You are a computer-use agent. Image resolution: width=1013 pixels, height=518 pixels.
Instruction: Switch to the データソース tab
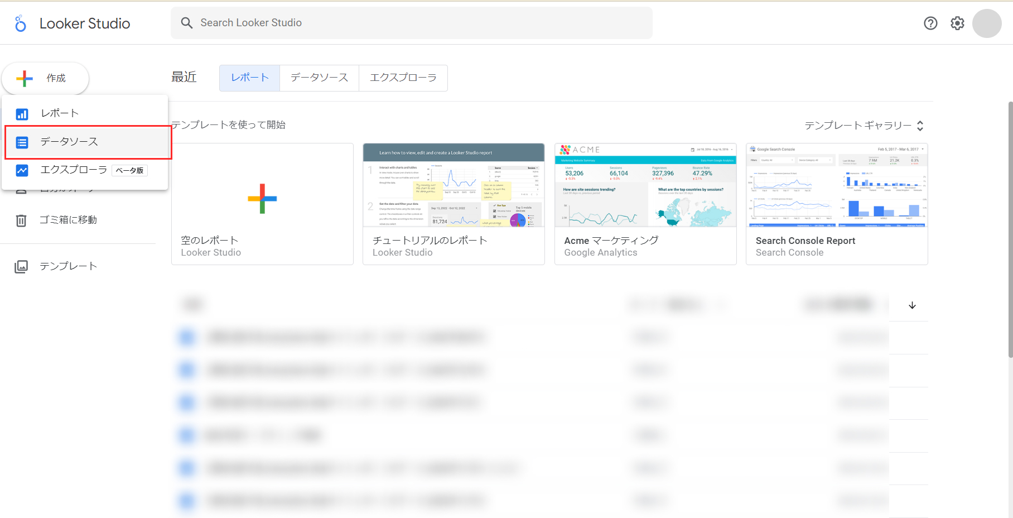tap(319, 78)
